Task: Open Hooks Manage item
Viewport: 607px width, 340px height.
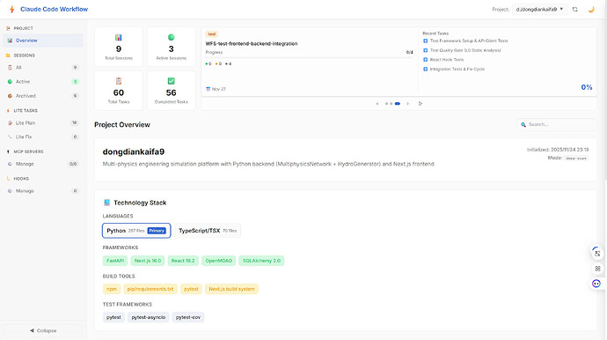Action: [x=43, y=191]
